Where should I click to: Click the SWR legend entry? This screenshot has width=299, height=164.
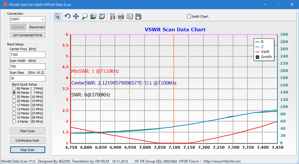point(262,52)
